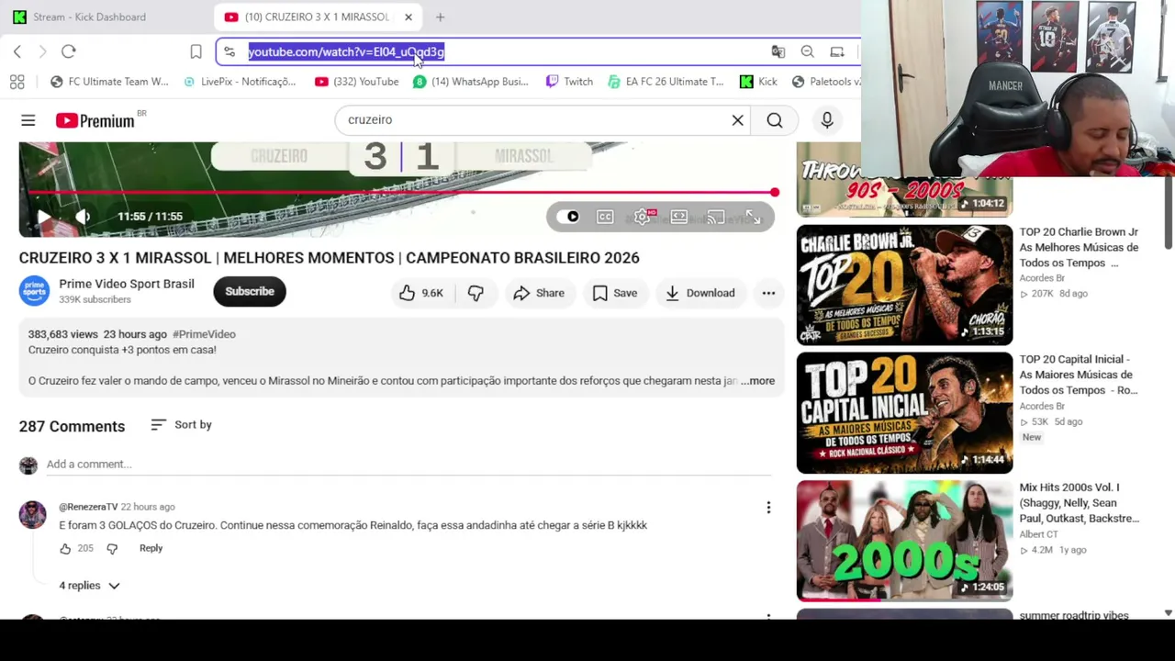Open the FC Ultimate Team W... bookmark
The height and width of the screenshot is (661, 1175).
109,82
